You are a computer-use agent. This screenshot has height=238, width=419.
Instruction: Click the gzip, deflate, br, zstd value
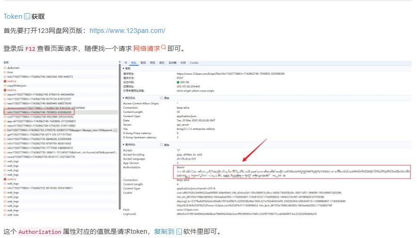click(x=189, y=154)
